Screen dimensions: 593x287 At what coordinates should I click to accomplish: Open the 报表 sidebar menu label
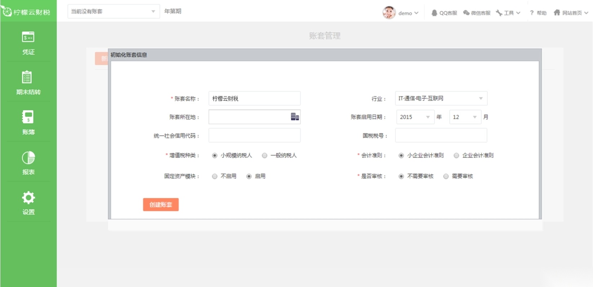tap(28, 172)
